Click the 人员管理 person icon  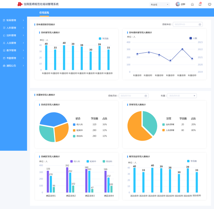pyautogui.click(x=4, y=43)
